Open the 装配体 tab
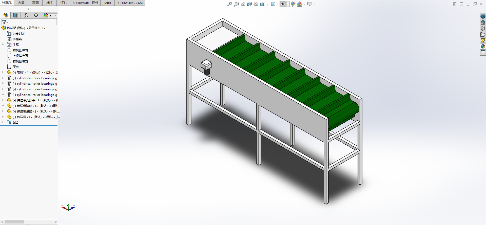The height and width of the screenshot is (225, 486). (7, 3)
